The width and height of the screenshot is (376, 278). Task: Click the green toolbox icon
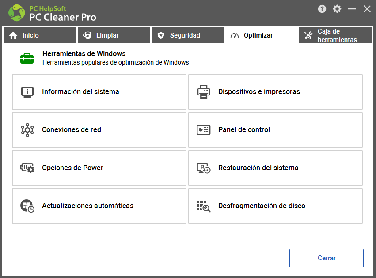click(x=27, y=58)
